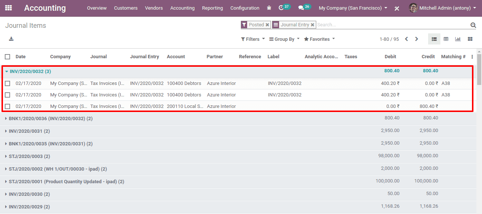The height and width of the screenshot is (214, 482).
Task: Open the Reporting menu
Action: pyautogui.click(x=213, y=8)
